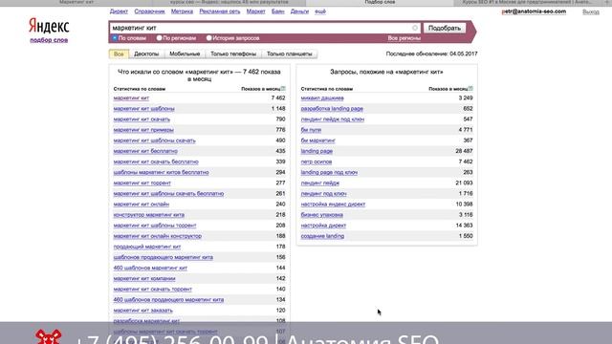Open the 'бм маркетинг' similar query
612x344 pixels.
pyautogui.click(x=318, y=140)
